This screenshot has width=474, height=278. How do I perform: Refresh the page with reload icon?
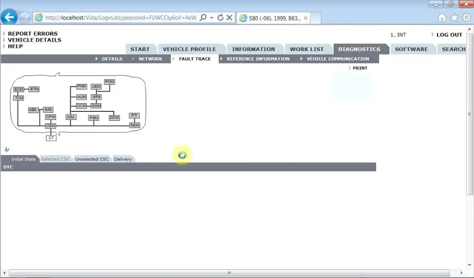click(220, 18)
